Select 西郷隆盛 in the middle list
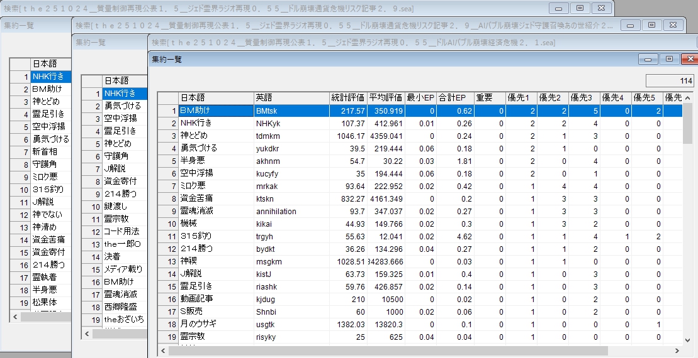698x358 pixels. point(120,307)
